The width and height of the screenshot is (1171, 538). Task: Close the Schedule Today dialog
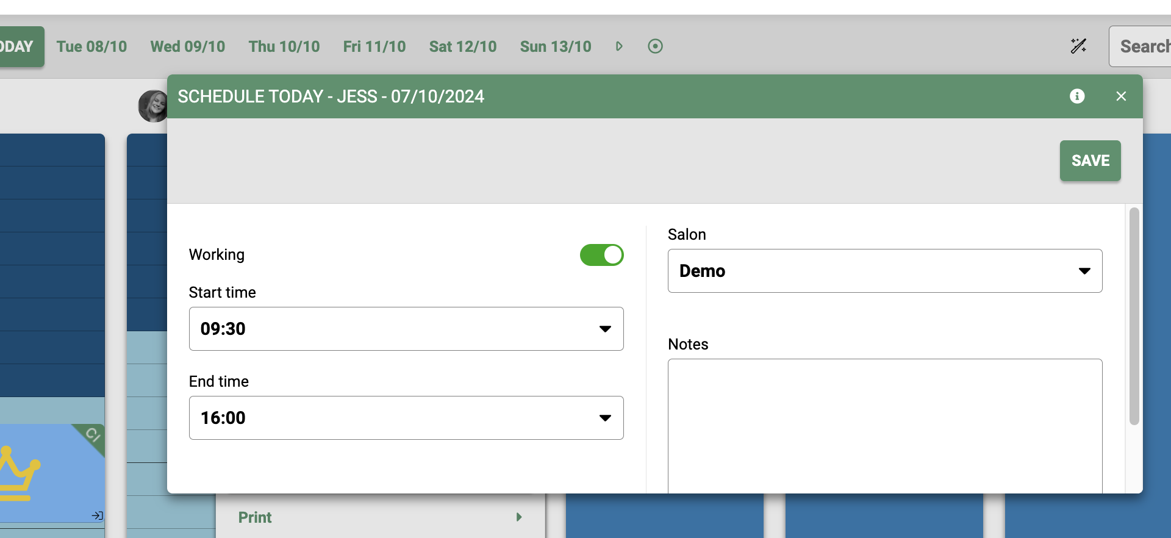coord(1121,96)
